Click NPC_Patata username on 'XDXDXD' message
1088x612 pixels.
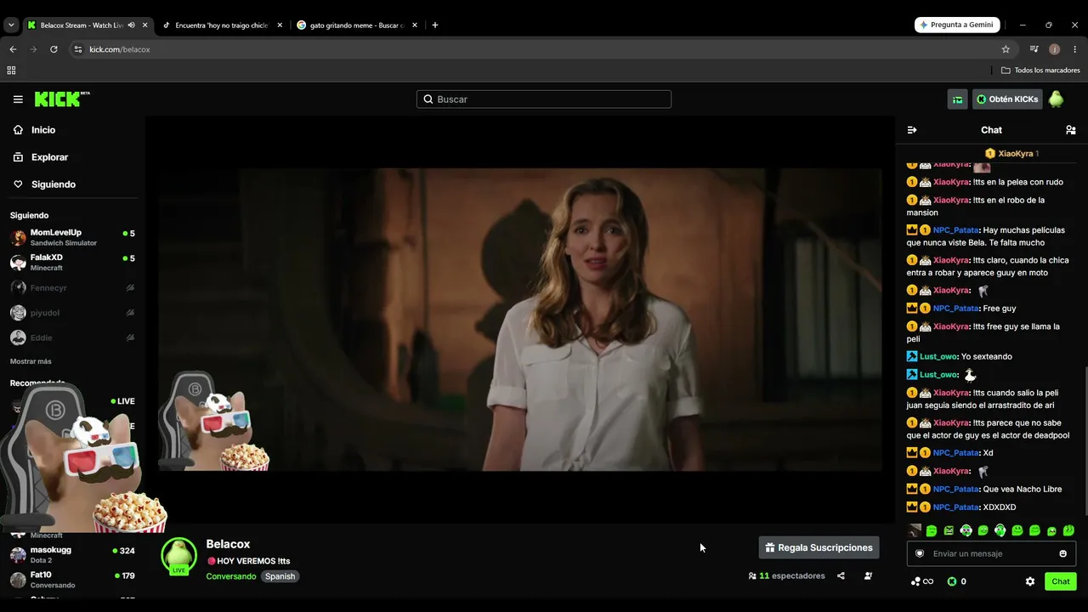956,507
